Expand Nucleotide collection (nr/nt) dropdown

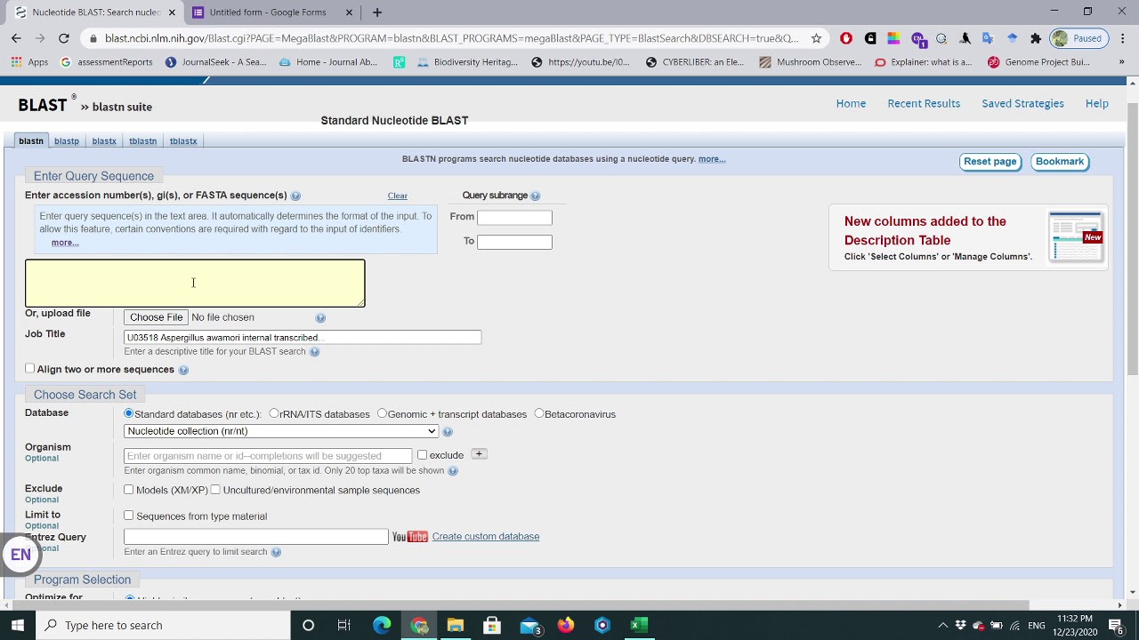point(281,431)
